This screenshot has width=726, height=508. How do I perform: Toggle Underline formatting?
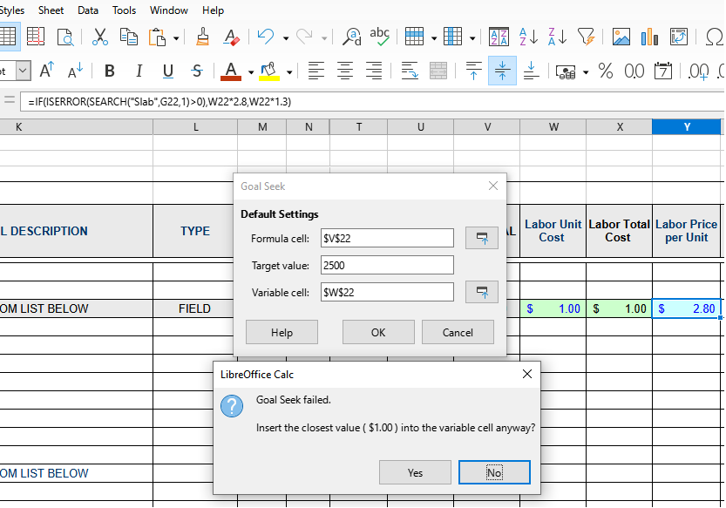167,71
